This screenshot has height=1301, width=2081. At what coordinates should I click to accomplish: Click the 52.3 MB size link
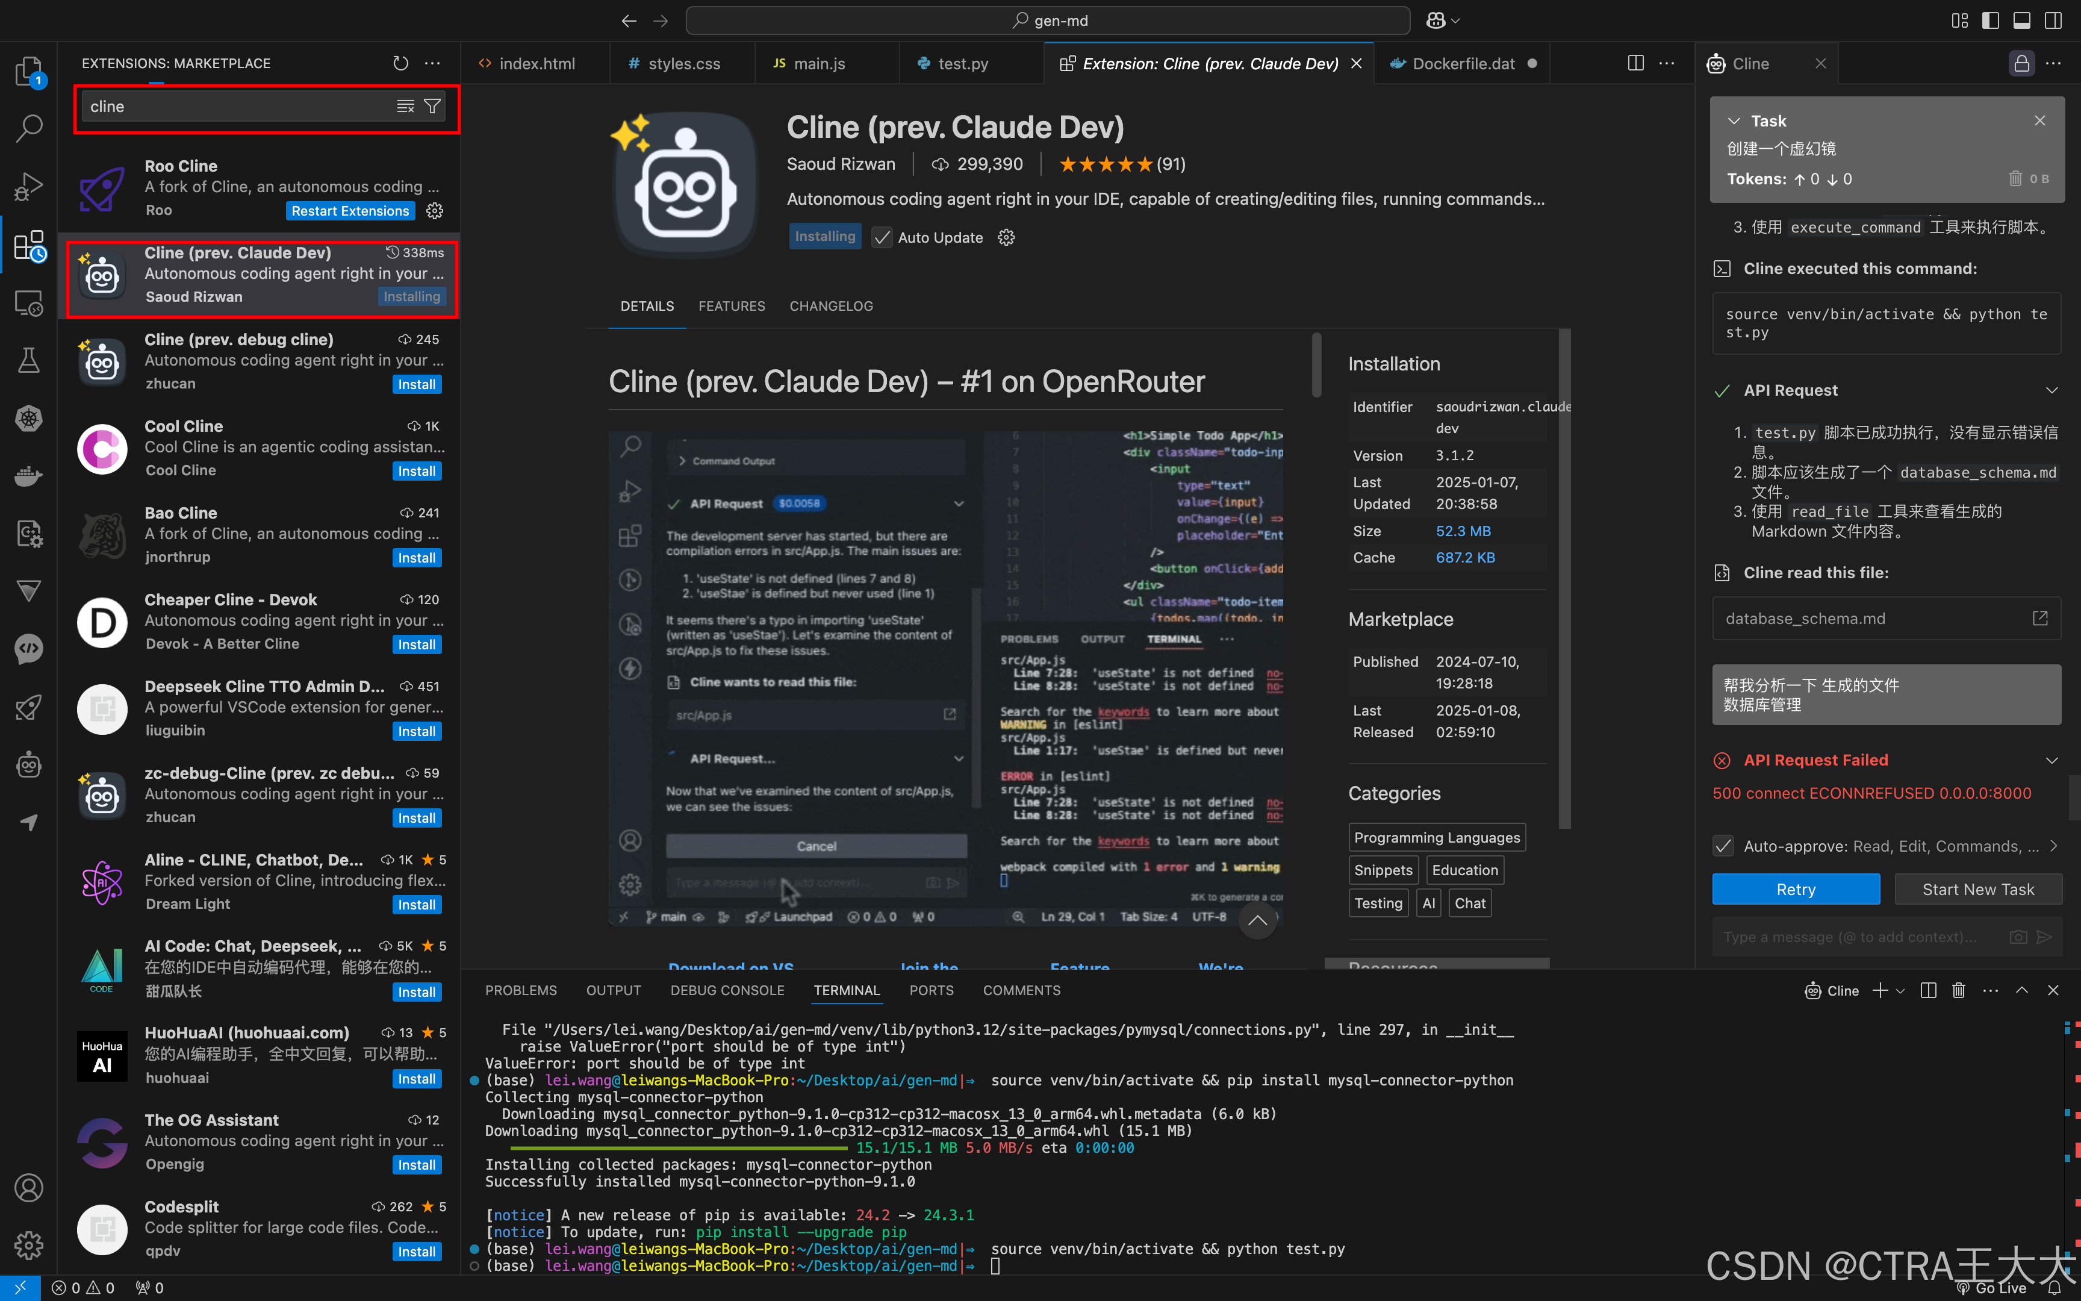[x=1463, y=531]
